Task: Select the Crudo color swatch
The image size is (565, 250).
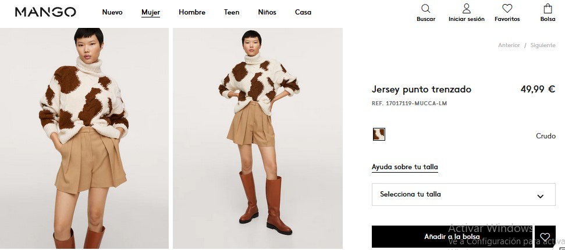Action: point(379,134)
